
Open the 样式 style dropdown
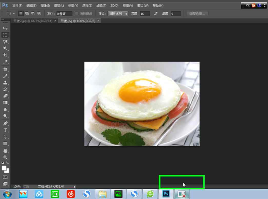118,14
